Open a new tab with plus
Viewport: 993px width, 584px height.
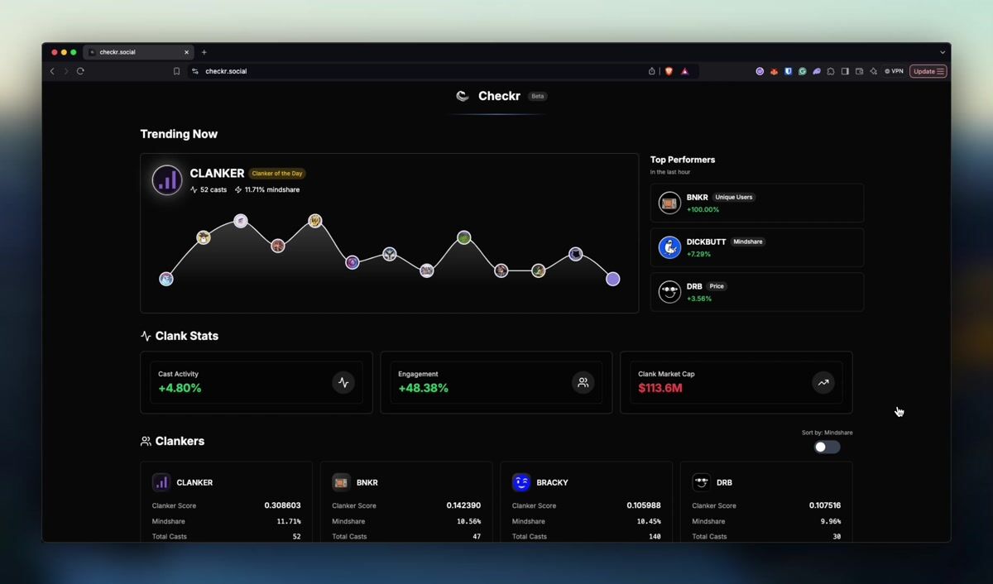tap(204, 52)
